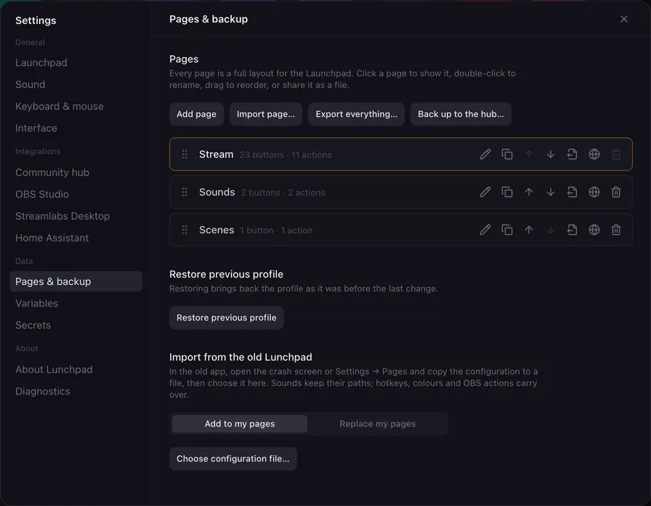Select Replace my pages option

point(377,424)
